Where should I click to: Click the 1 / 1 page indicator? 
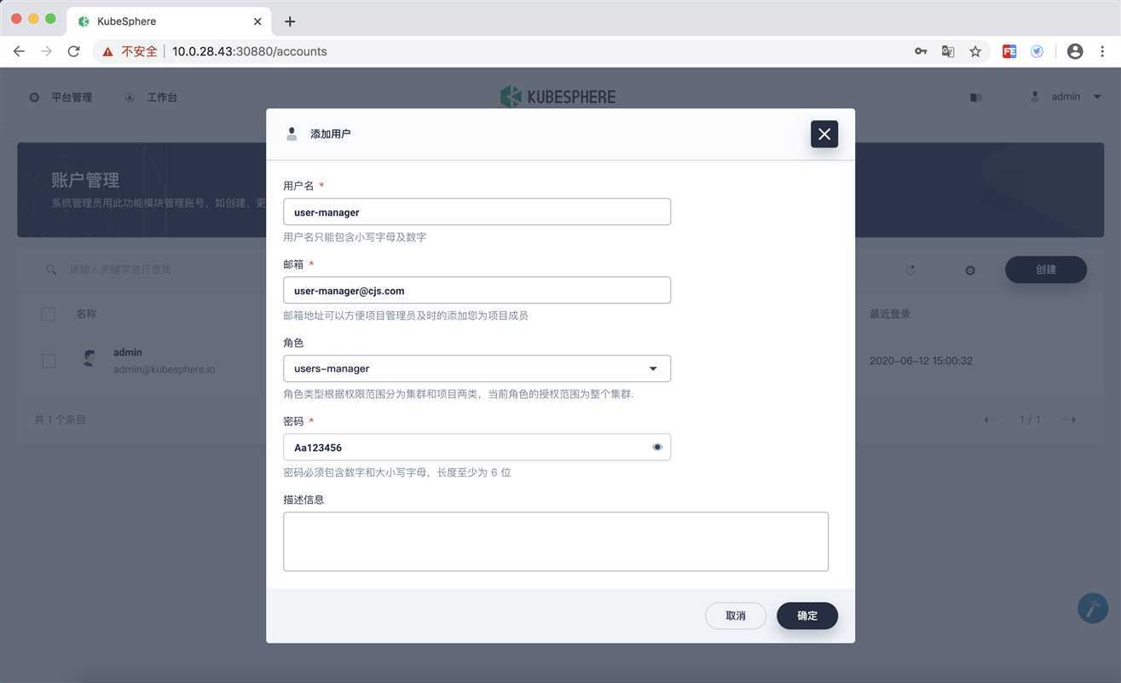pyautogui.click(x=1030, y=420)
